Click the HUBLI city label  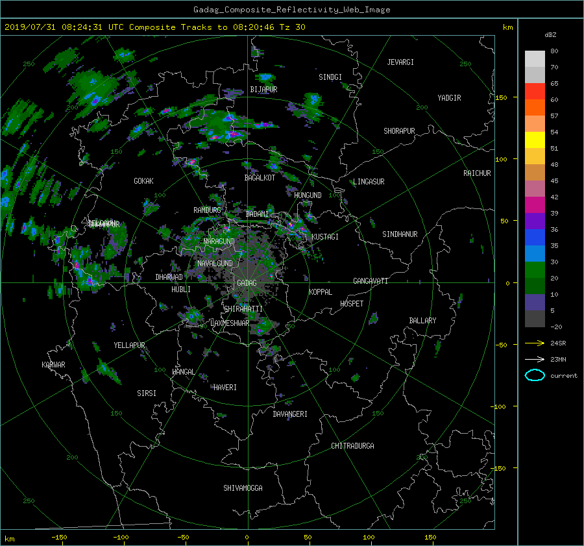coord(180,290)
